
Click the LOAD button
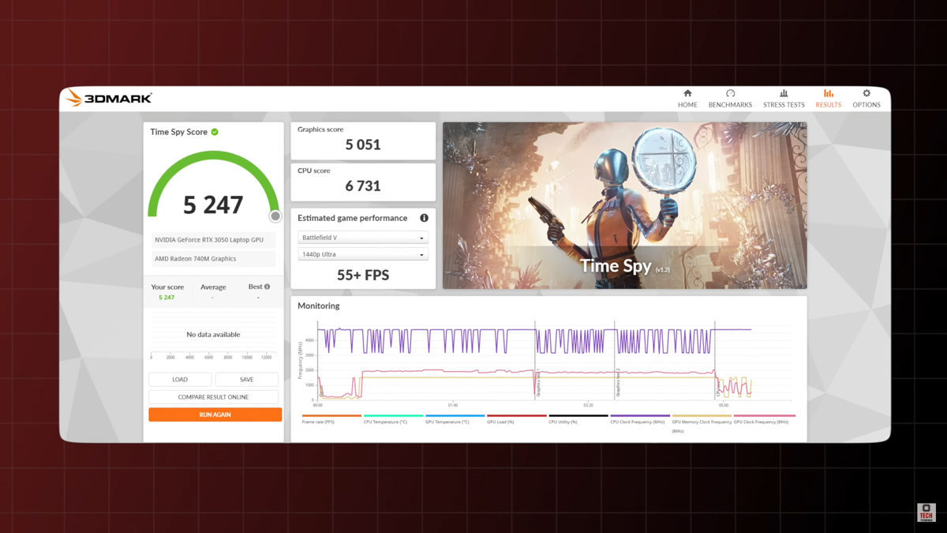click(x=180, y=380)
